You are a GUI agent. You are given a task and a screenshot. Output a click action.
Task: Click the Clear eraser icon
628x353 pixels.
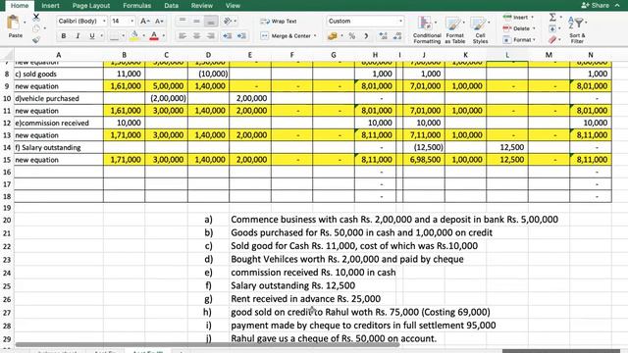(552, 39)
